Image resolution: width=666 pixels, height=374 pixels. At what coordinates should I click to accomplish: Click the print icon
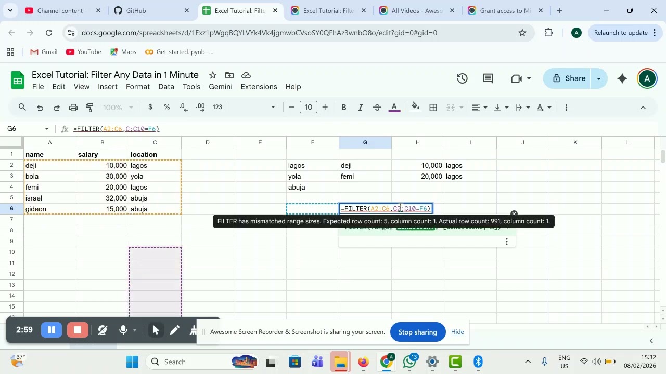[73, 108]
